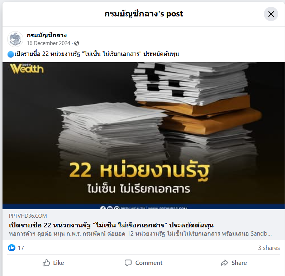The height and width of the screenshot is (276, 285).
Task: Open the กรมบัญชีกลาง page name link
Action: 47,35
